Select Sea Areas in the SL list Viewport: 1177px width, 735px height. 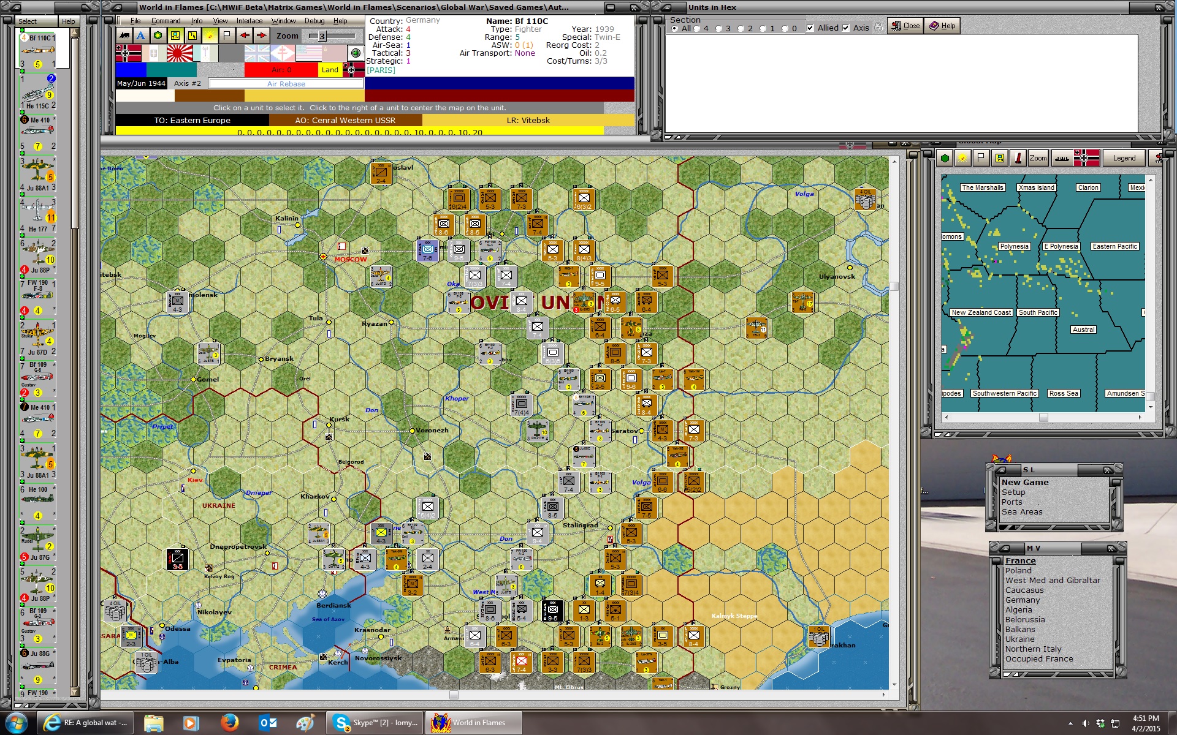click(x=1022, y=512)
